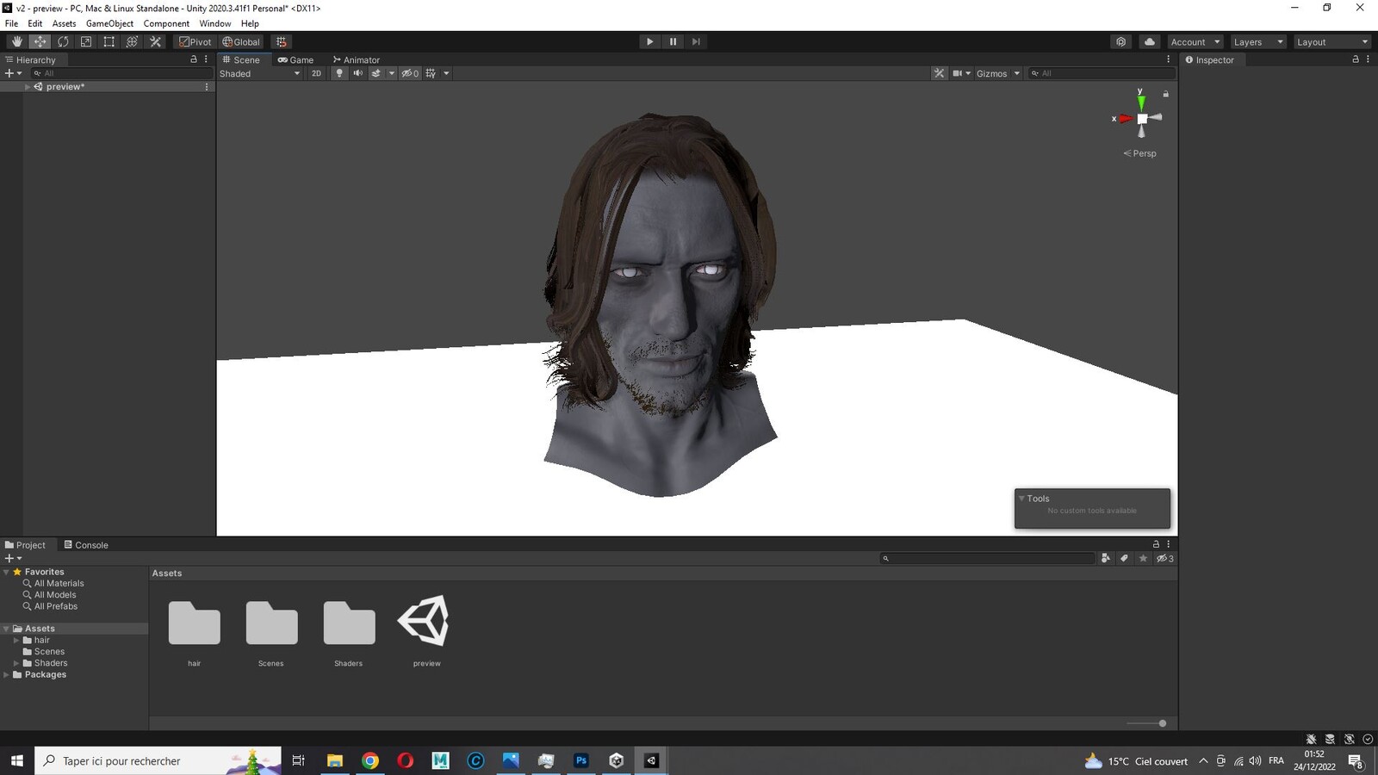Toggle scene audio speaker icon
This screenshot has height=775, width=1378.
[x=357, y=73]
